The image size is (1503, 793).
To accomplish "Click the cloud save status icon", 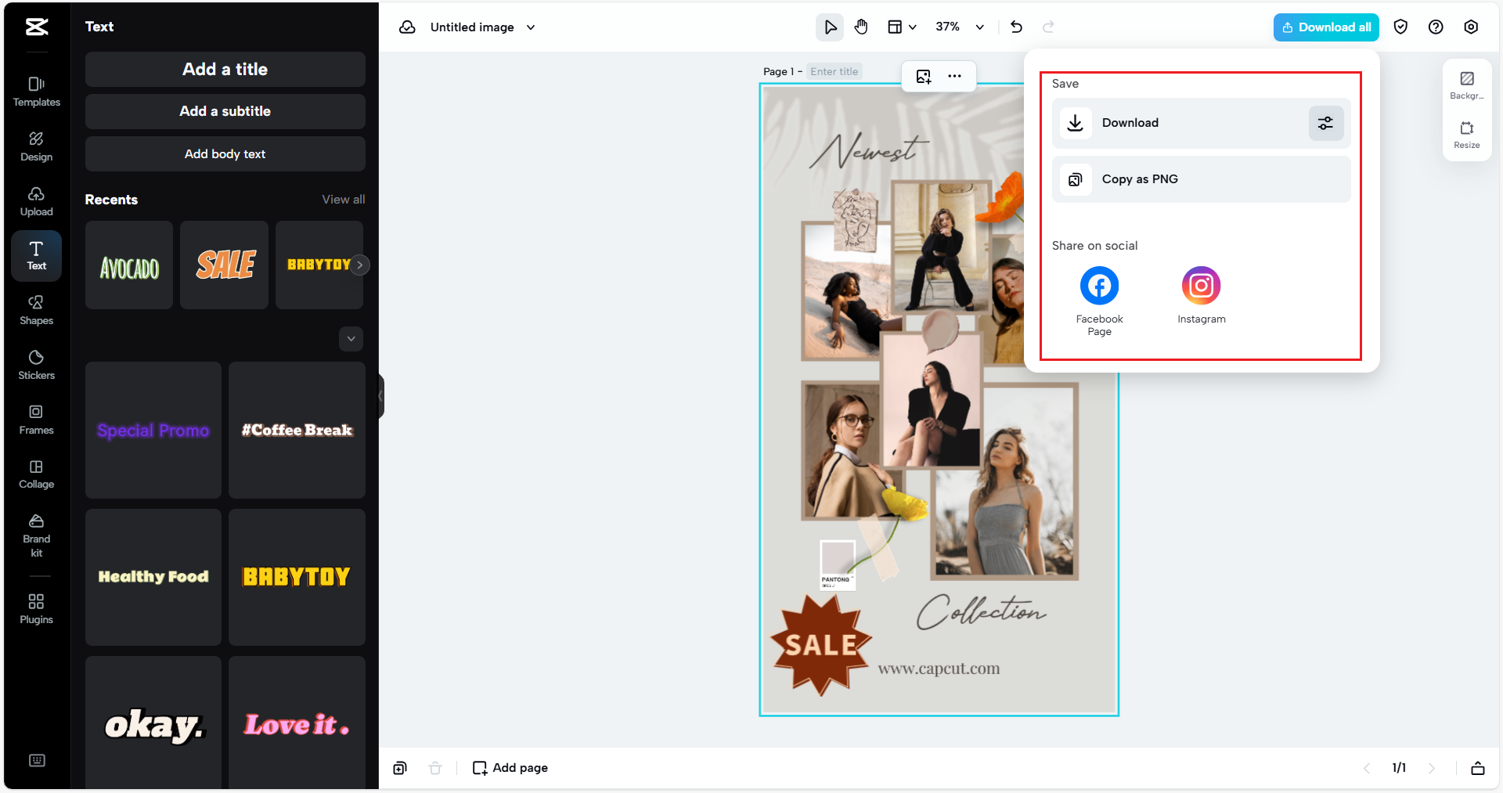I will click(407, 27).
